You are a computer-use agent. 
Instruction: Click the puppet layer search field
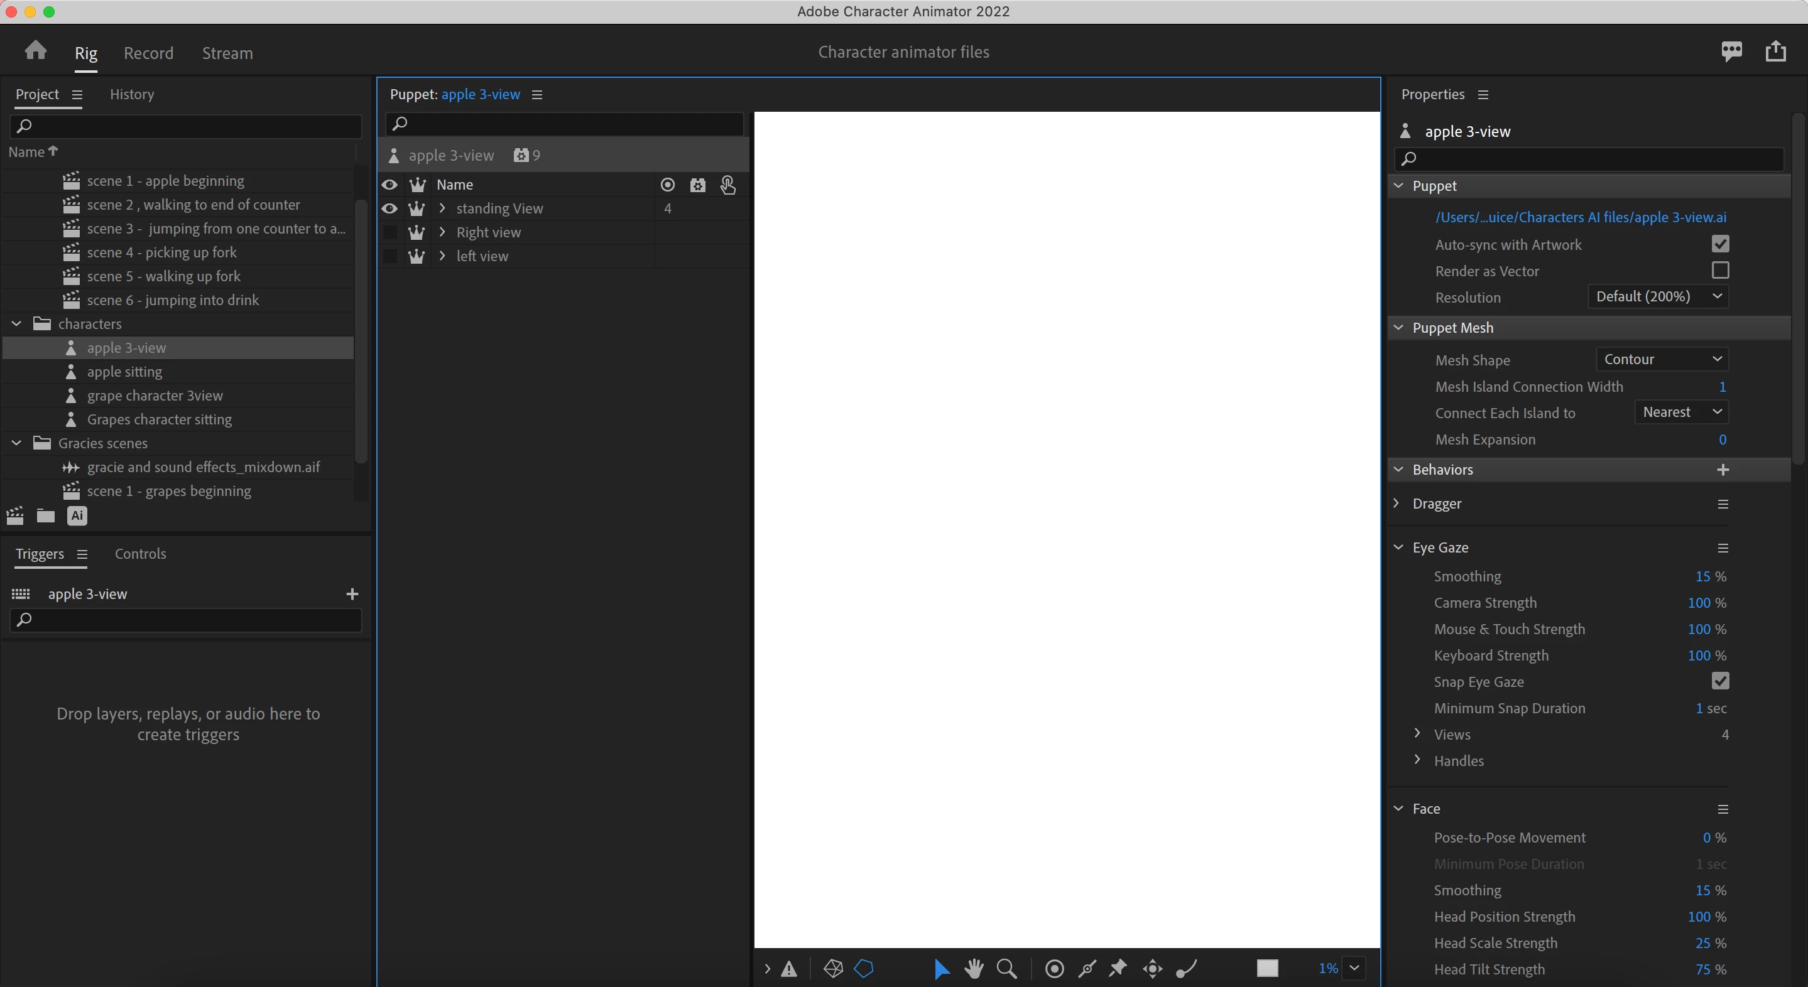(x=565, y=124)
